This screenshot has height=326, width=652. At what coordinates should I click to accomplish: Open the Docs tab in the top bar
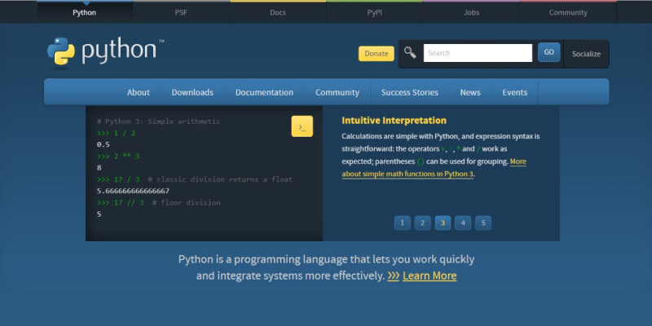pyautogui.click(x=278, y=12)
